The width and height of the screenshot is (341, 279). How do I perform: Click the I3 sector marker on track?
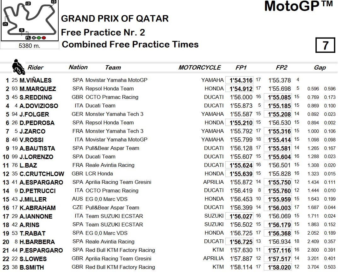(x=54, y=2)
